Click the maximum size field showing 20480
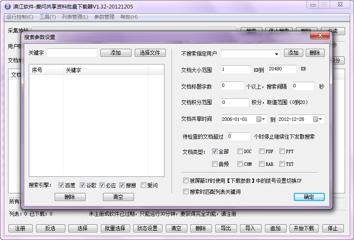354x240 pixels. pyautogui.click(x=282, y=69)
